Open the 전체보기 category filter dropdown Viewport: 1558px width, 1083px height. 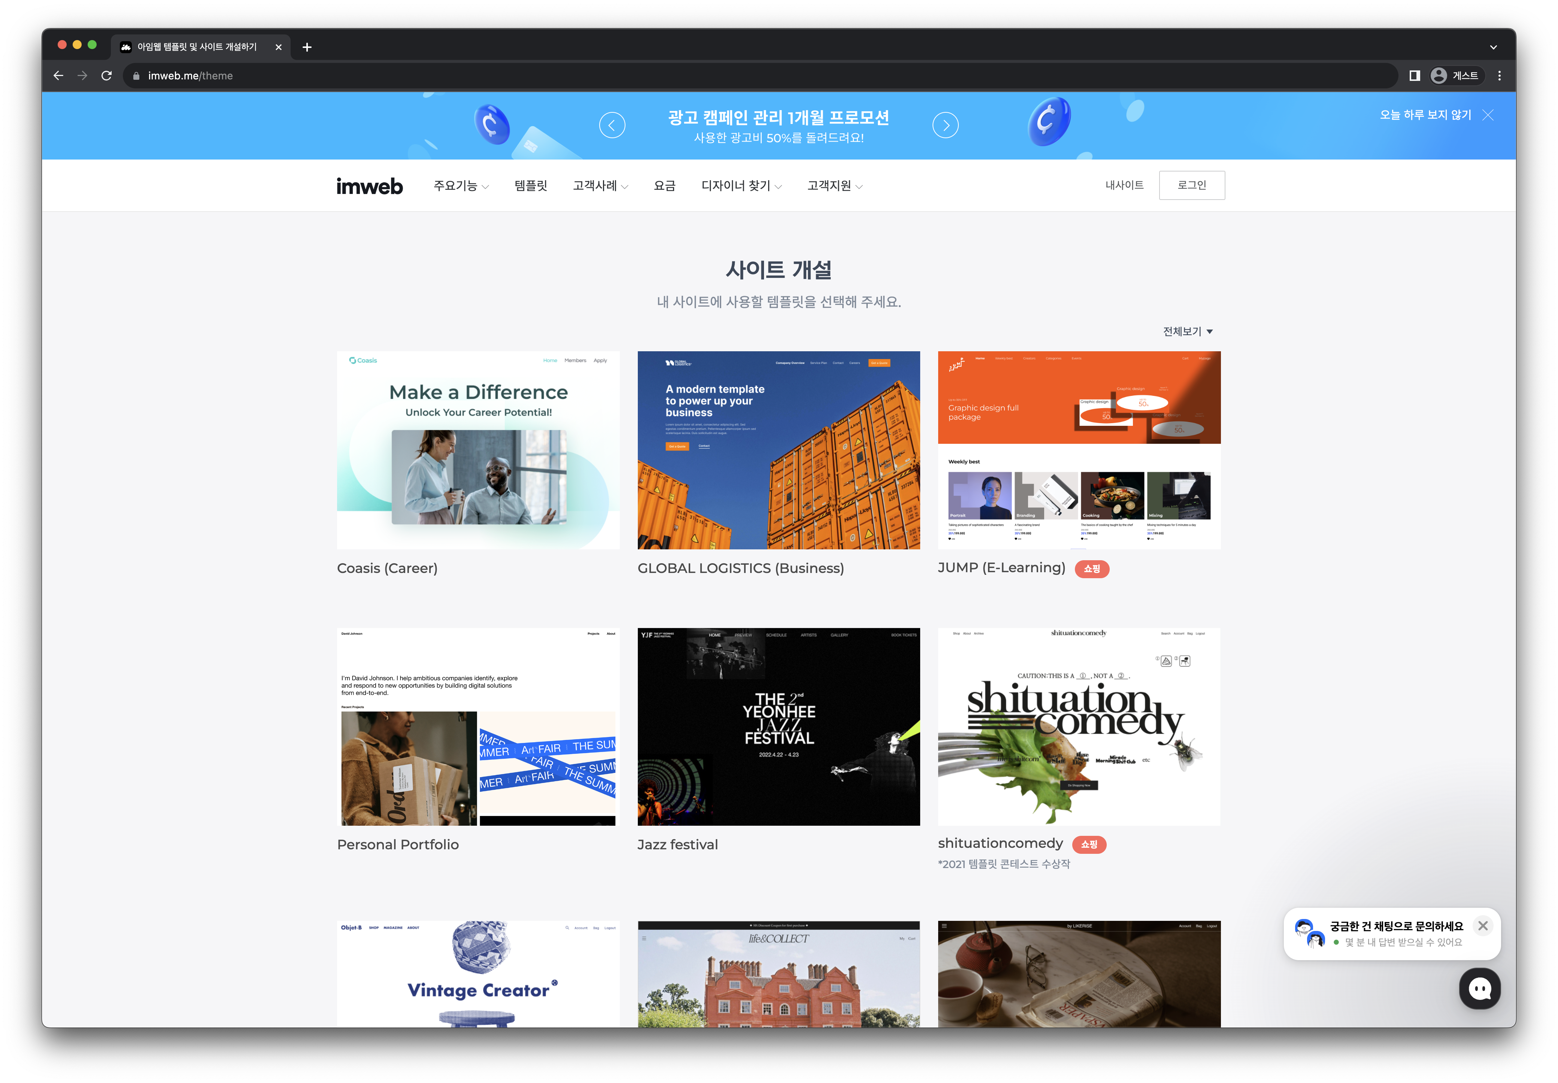pyautogui.click(x=1188, y=331)
